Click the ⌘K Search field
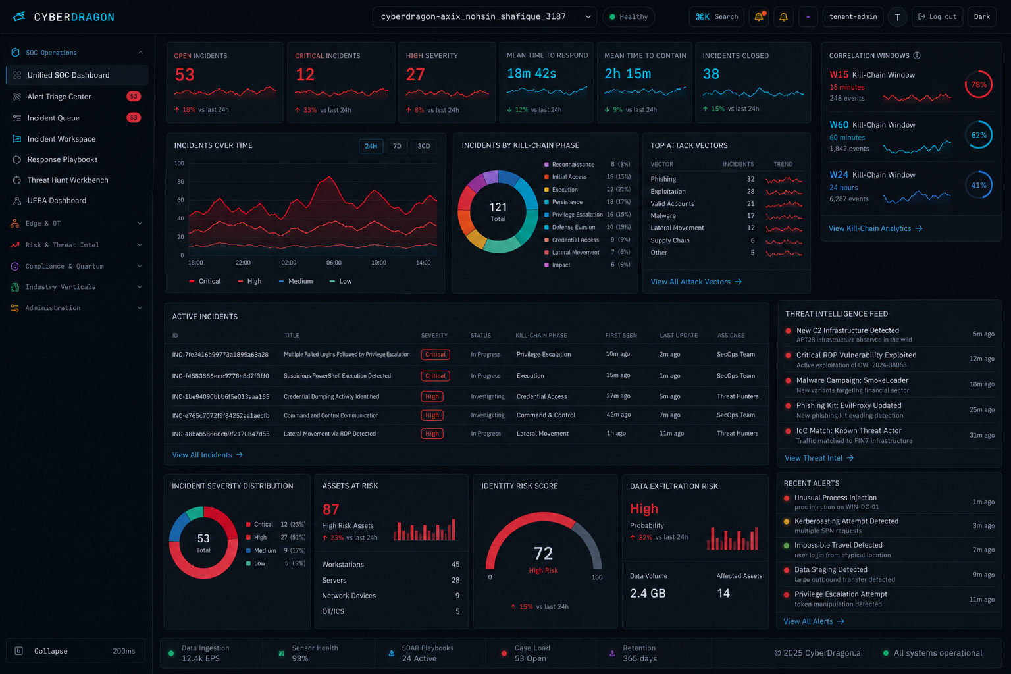The height and width of the screenshot is (674, 1011). click(x=717, y=17)
